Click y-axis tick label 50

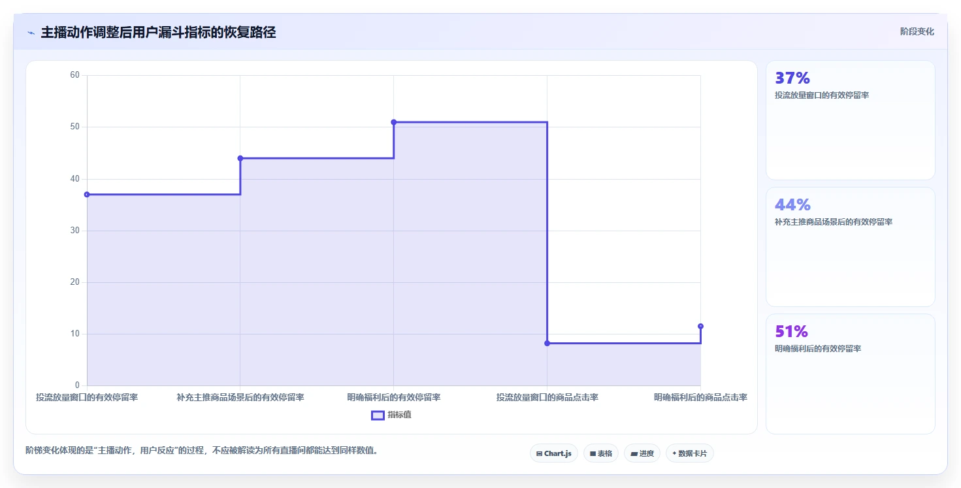click(x=74, y=127)
